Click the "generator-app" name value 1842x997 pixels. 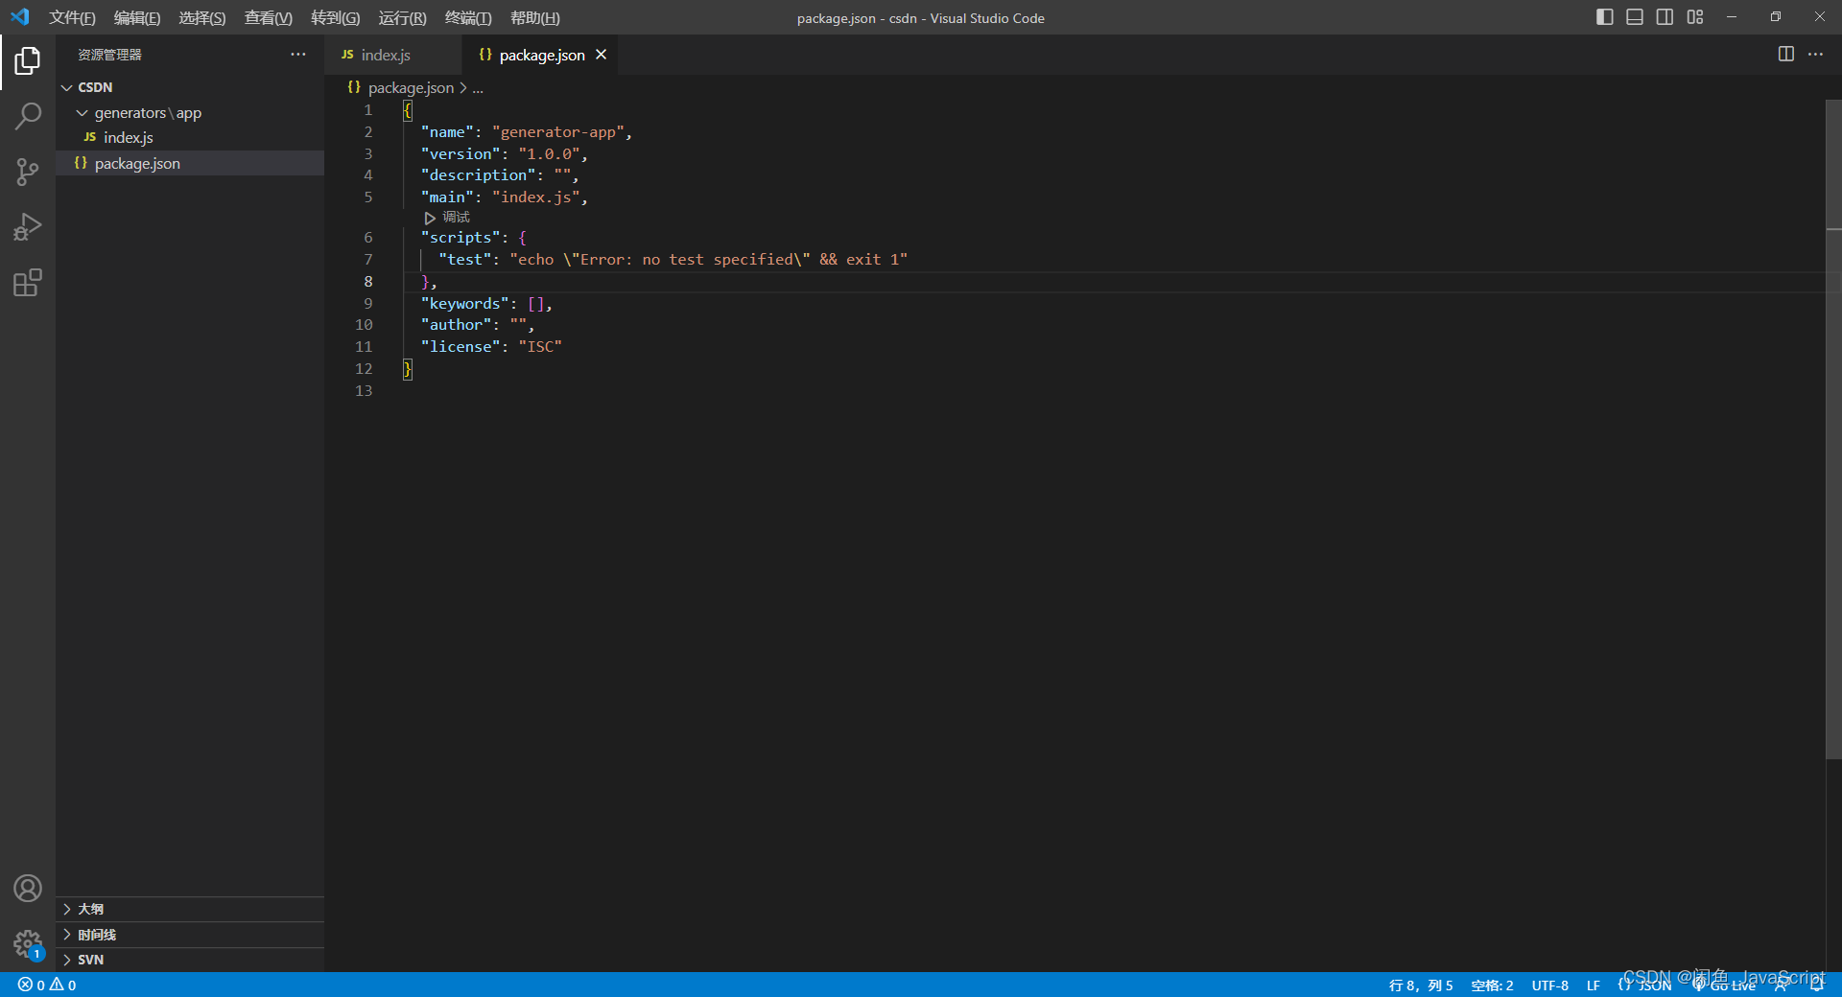558,132
